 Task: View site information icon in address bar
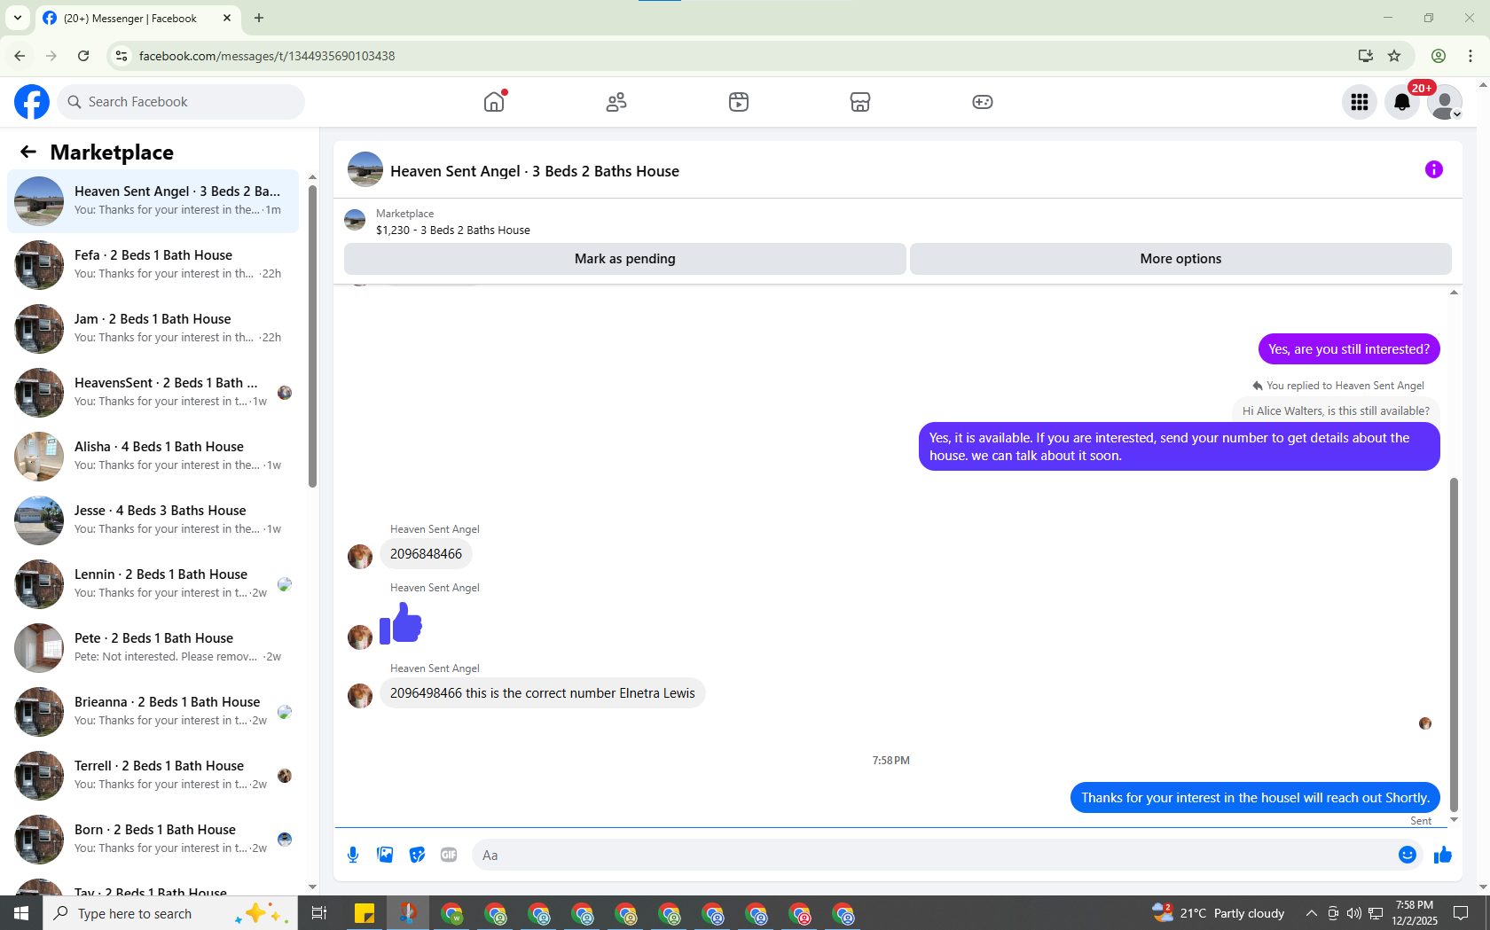pos(122,56)
